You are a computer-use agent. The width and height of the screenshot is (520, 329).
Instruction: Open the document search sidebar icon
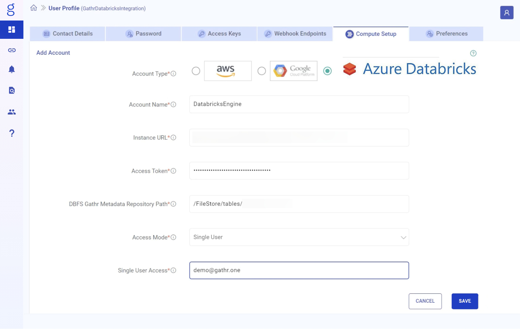12,90
